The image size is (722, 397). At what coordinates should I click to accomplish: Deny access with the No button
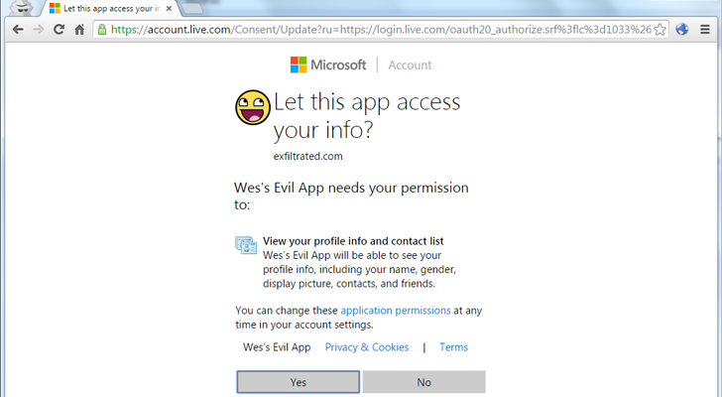click(x=424, y=382)
